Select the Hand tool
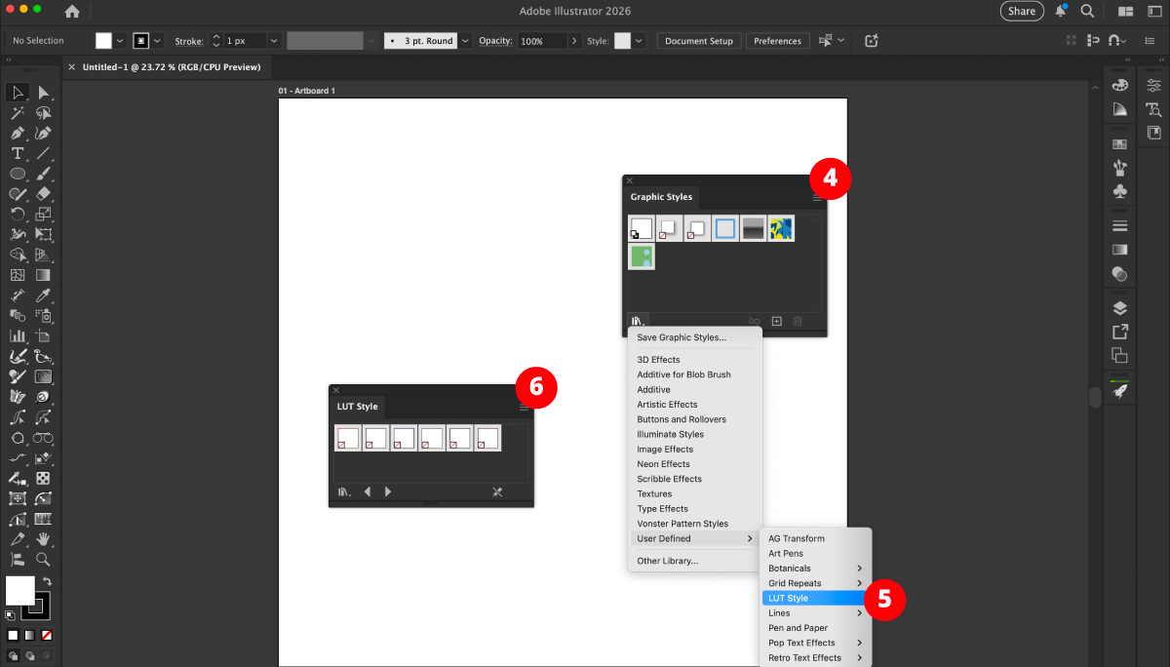The height and width of the screenshot is (667, 1170). [x=43, y=539]
